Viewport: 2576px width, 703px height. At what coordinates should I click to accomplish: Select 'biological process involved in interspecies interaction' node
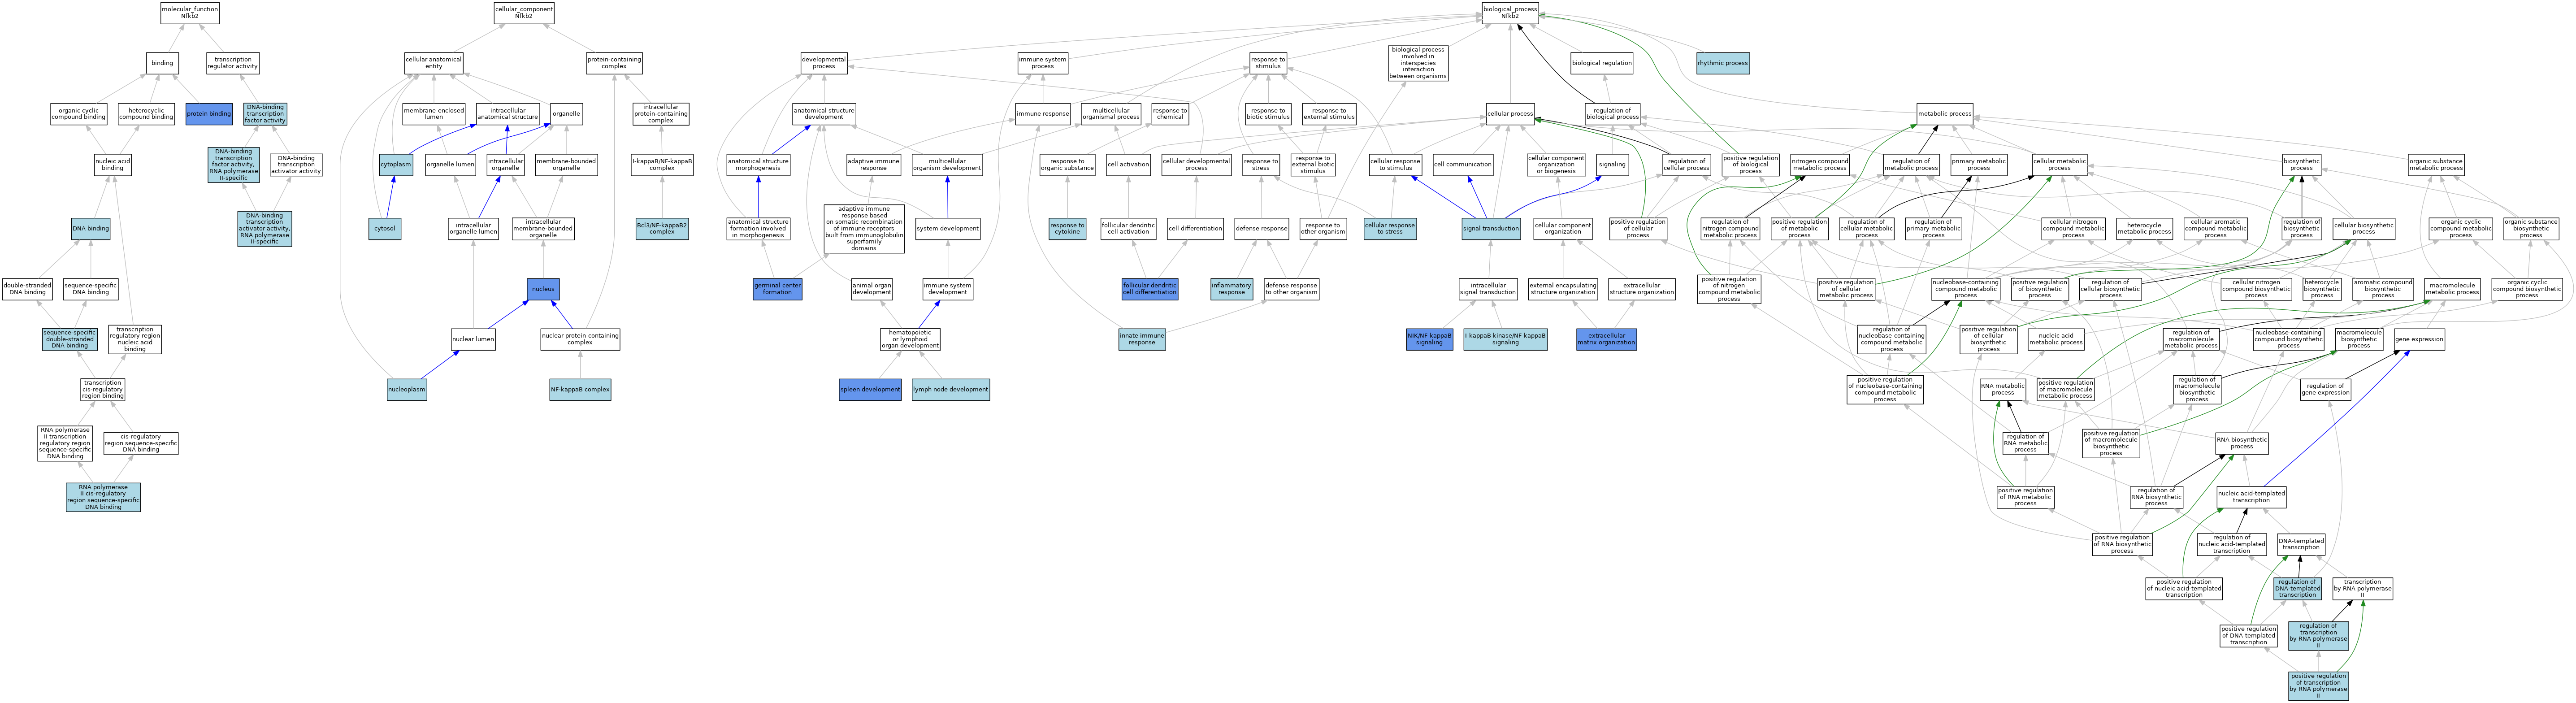click(x=1418, y=63)
